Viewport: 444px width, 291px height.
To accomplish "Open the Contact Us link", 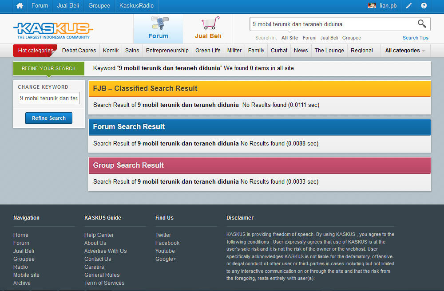I will click(x=98, y=259).
